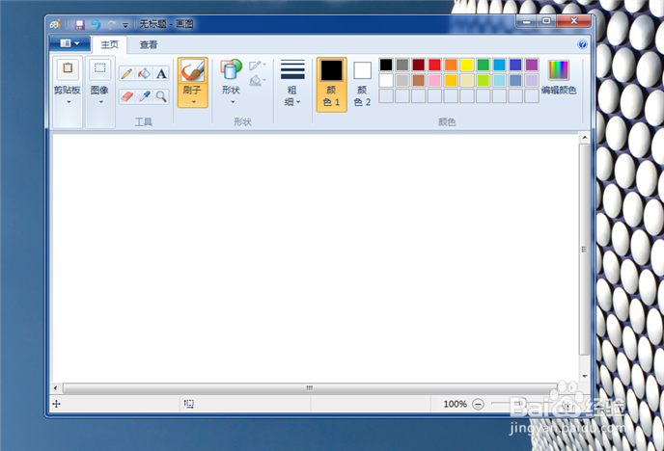This screenshot has width=664, height=451.
Task: Click the horizontal scrollbar left arrow
Action: (x=55, y=387)
